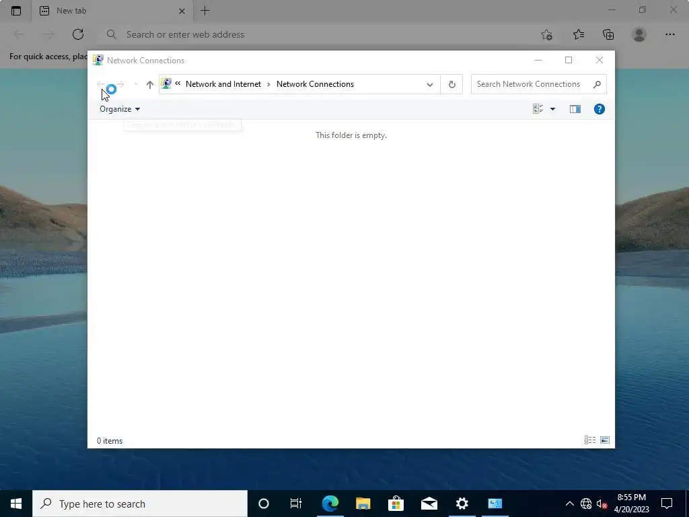Open Help with the blue question icon
The height and width of the screenshot is (517, 689).
(600, 109)
